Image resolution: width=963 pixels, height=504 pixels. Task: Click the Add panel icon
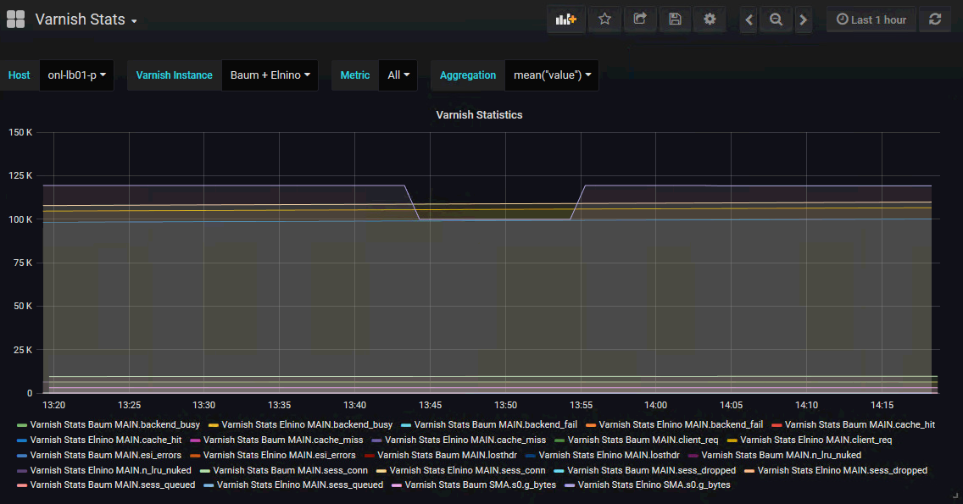click(x=565, y=19)
